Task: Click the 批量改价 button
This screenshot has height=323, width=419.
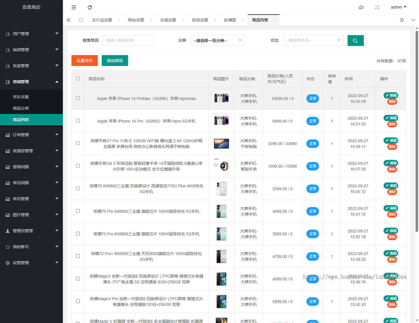Action: click(84, 60)
